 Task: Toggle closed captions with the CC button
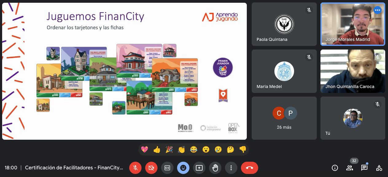167,168
